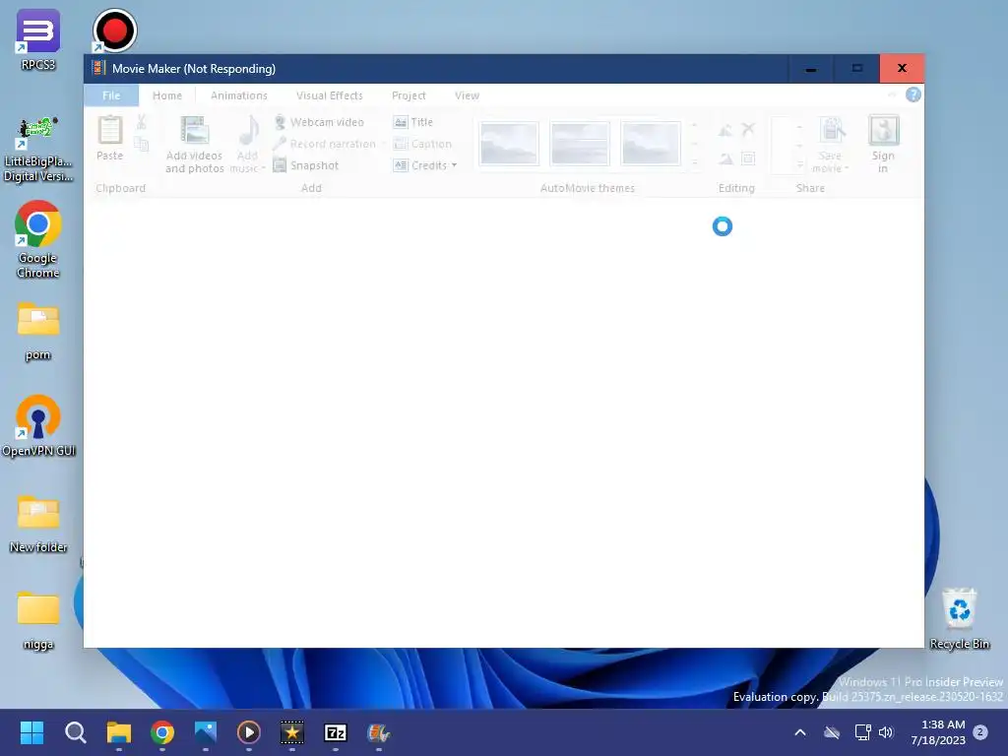
Task: Take a Snapshot
Action: pyautogui.click(x=306, y=165)
